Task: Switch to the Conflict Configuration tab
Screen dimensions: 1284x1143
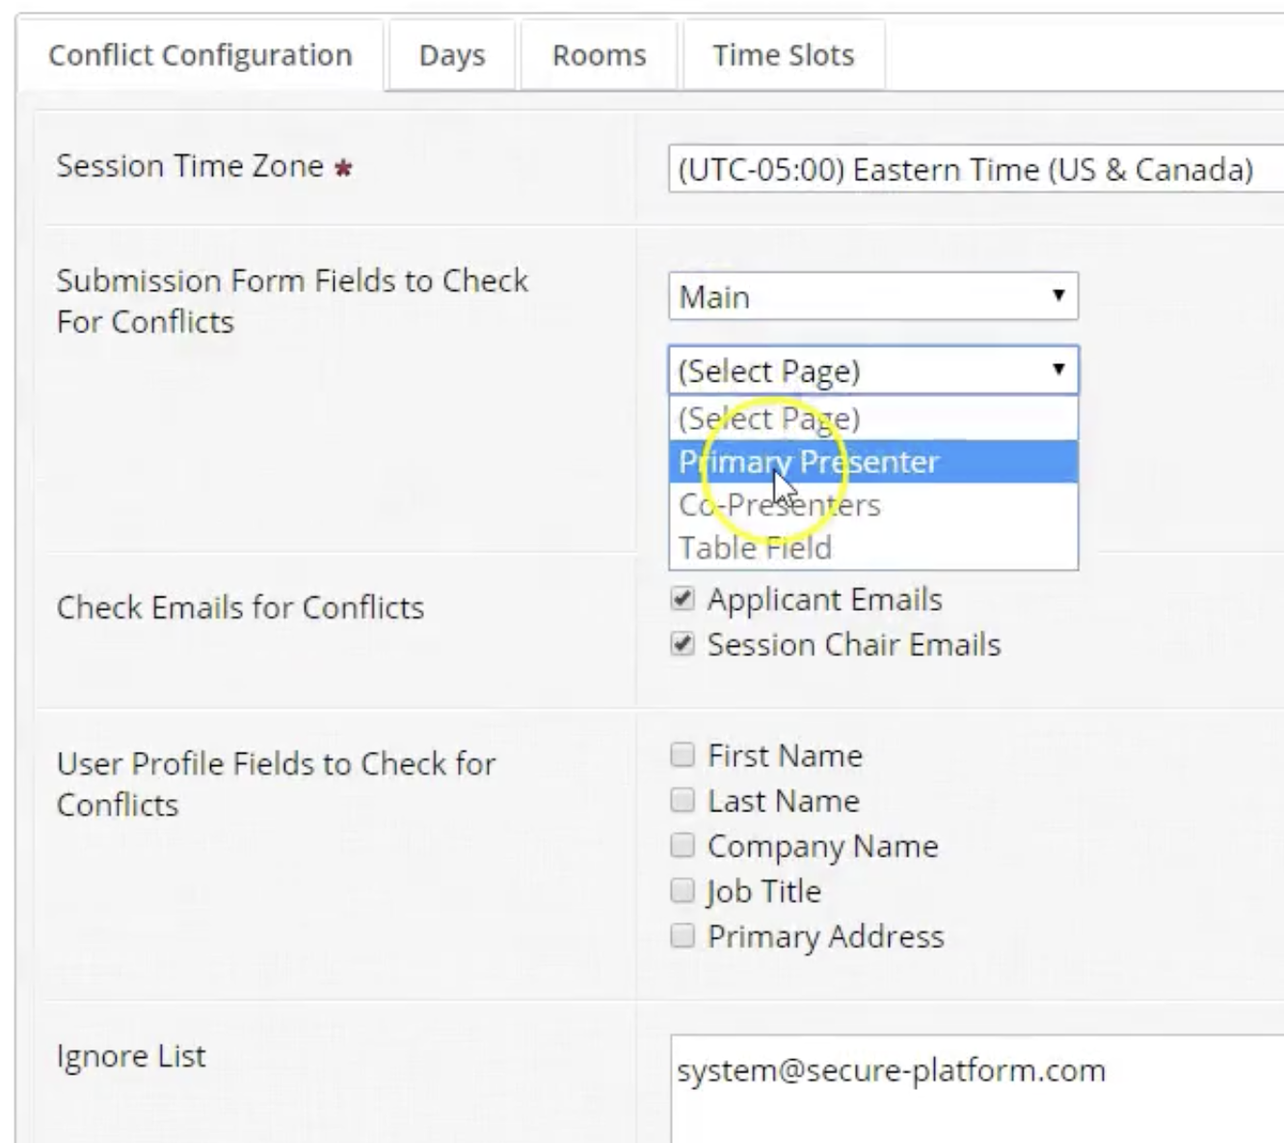Action: click(200, 56)
